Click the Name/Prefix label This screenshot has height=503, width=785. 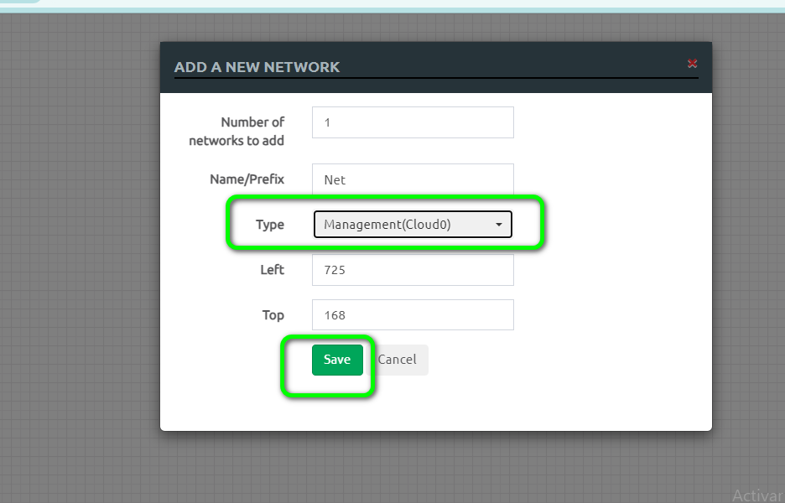pos(247,179)
